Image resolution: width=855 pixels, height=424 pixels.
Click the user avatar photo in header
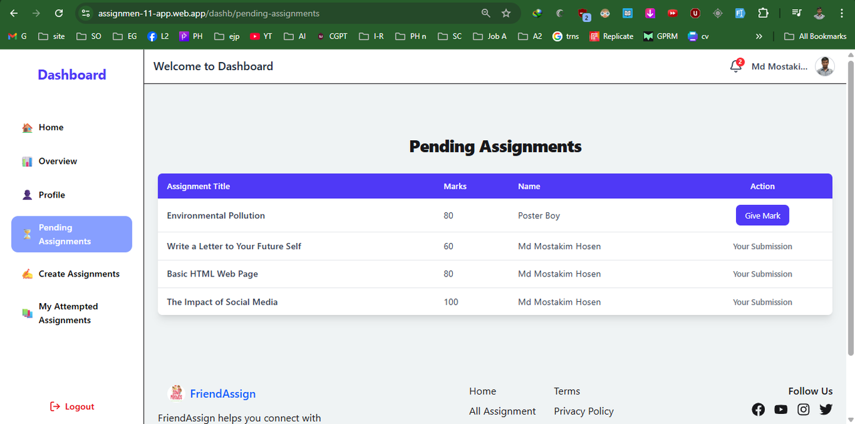click(825, 66)
